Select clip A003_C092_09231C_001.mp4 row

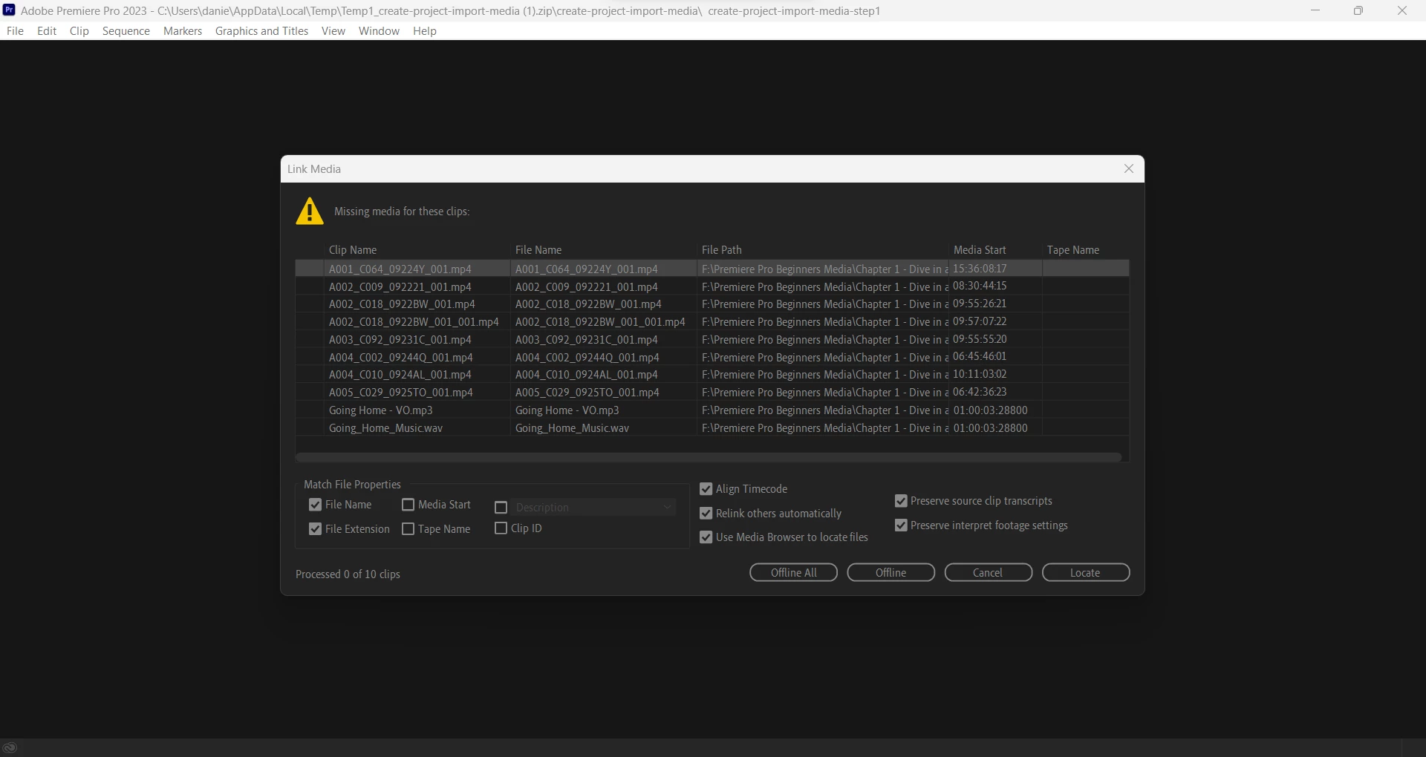(712, 340)
